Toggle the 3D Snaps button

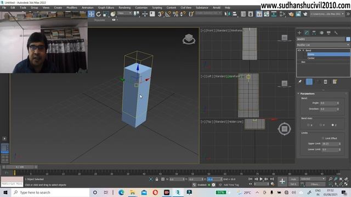click(x=161, y=14)
